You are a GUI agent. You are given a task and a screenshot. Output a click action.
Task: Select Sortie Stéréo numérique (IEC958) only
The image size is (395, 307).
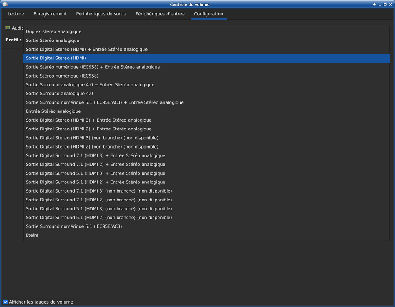click(206, 76)
